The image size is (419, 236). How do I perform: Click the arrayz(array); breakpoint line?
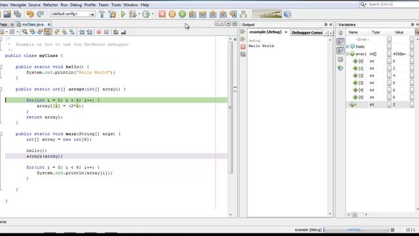117,156
